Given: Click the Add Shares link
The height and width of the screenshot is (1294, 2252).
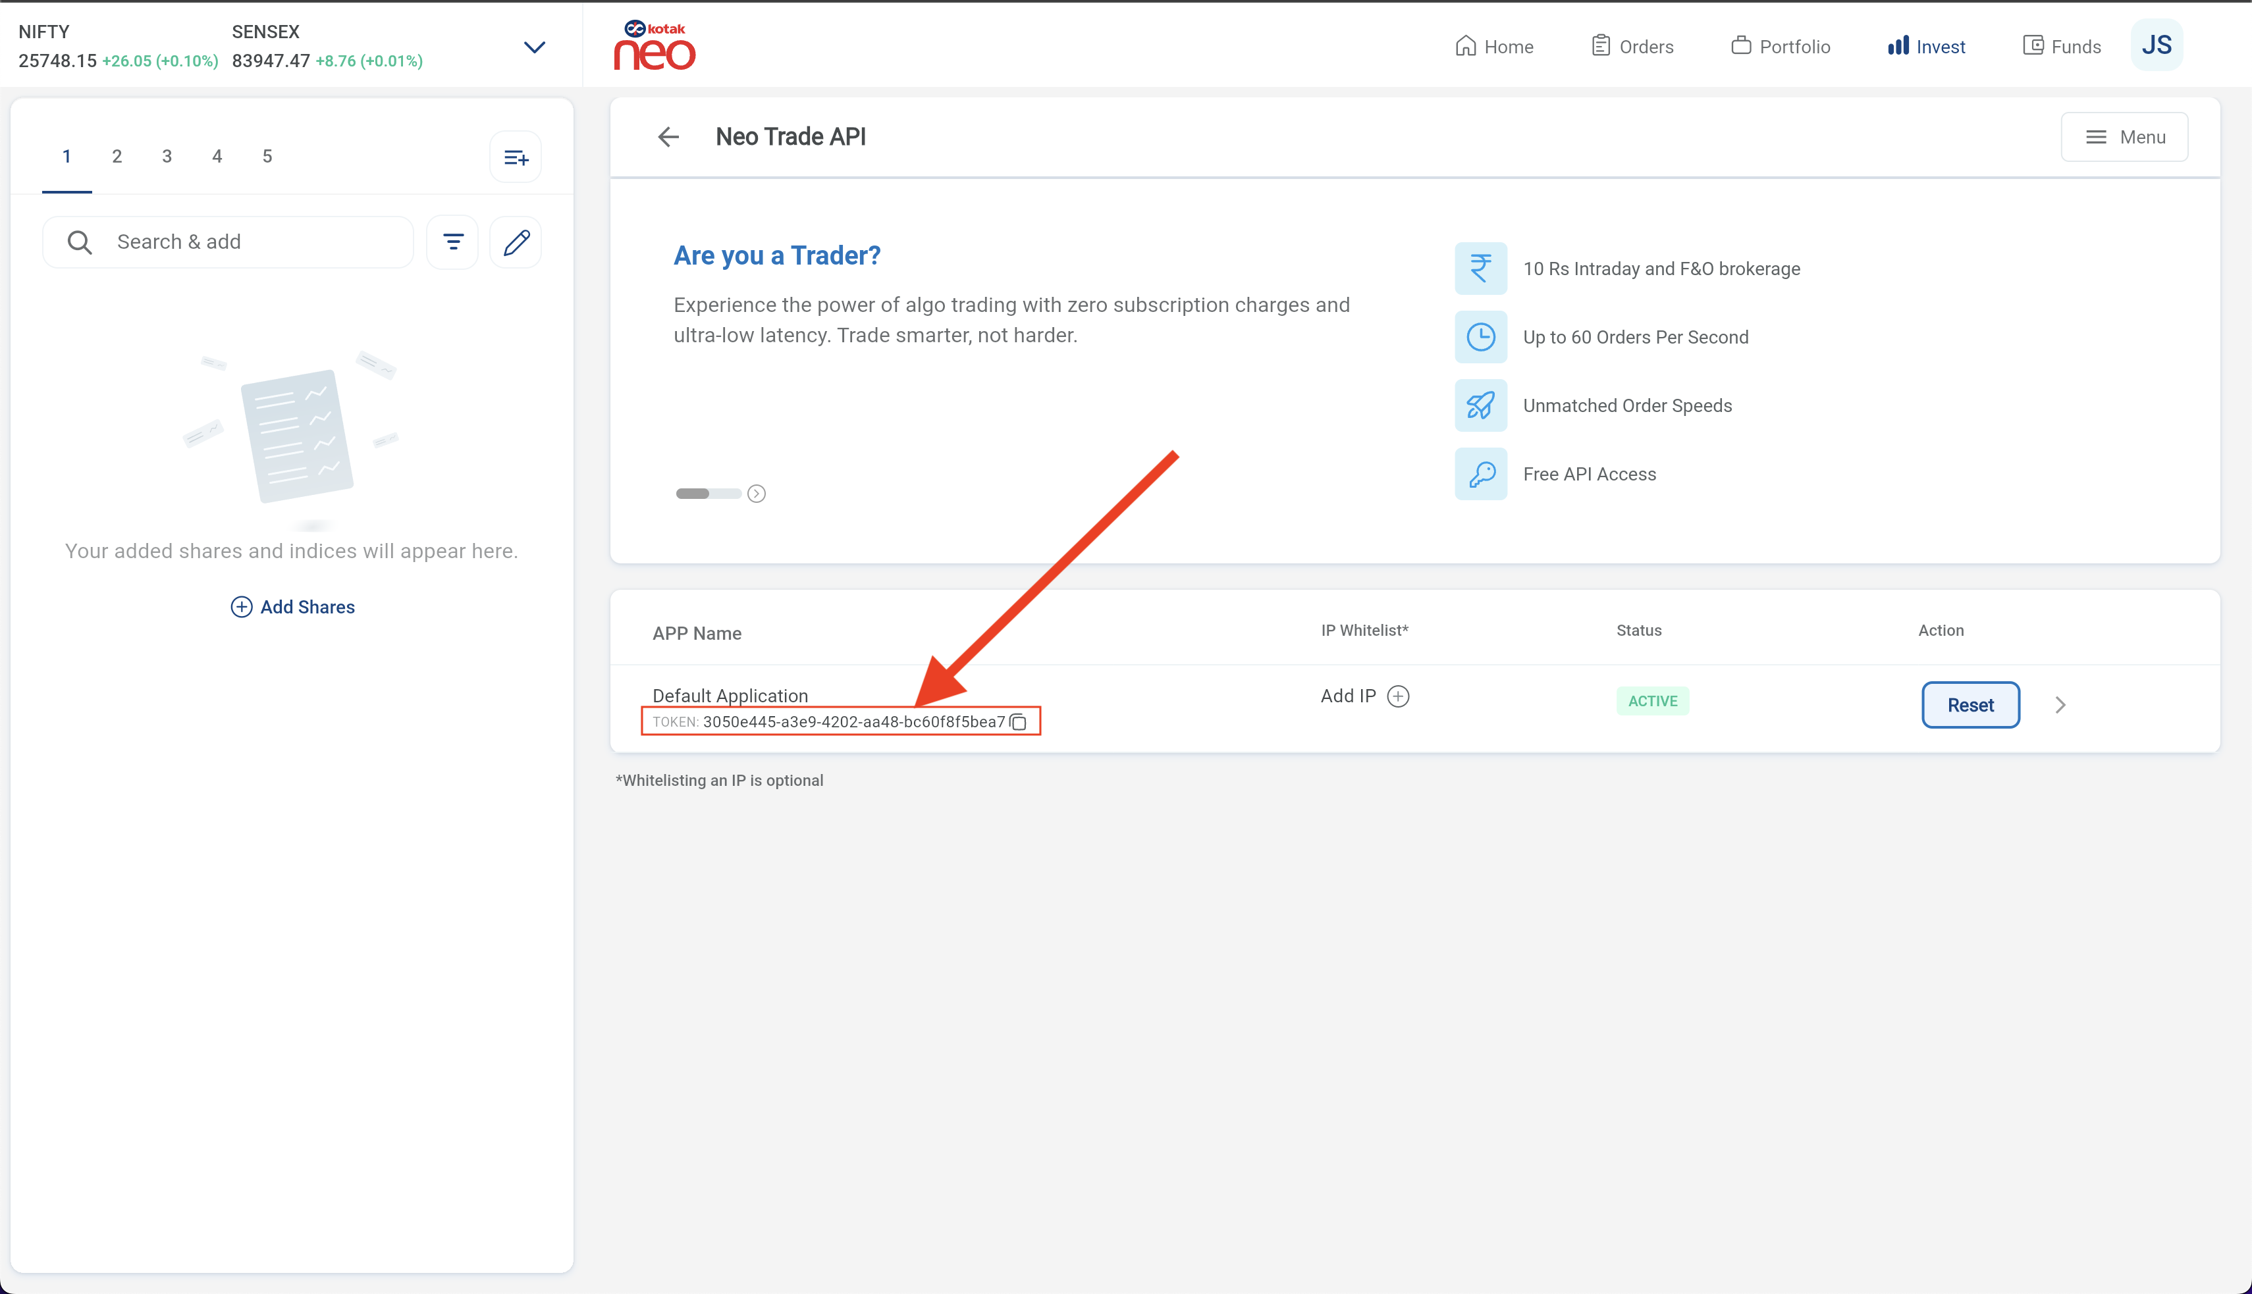Looking at the screenshot, I should tap(292, 607).
